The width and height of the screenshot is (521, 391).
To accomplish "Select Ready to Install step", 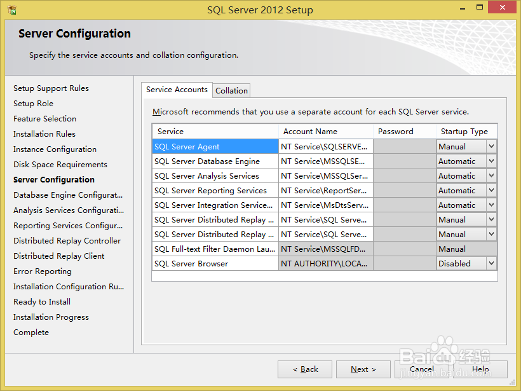I will point(41,301).
